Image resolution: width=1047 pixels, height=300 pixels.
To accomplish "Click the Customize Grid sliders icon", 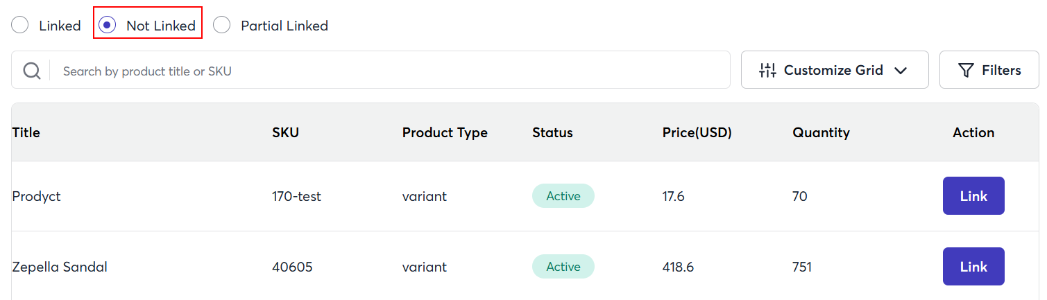I will pos(767,70).
